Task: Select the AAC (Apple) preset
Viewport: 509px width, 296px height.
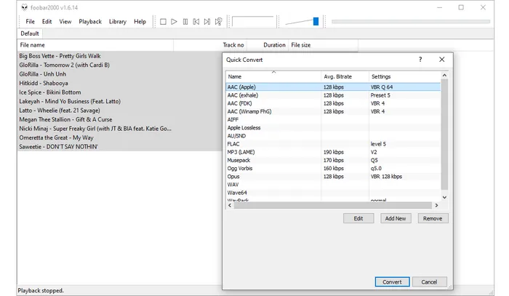Action: click(333, 87)
